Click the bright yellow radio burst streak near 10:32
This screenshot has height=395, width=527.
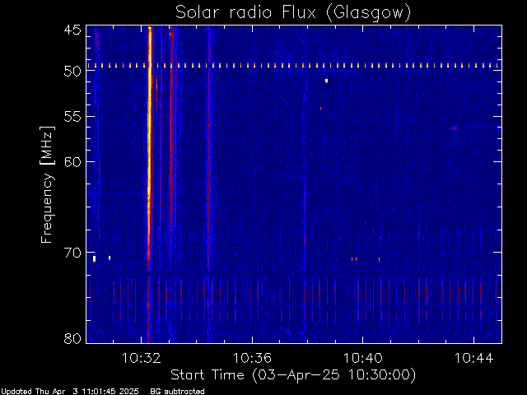tap(149, 148)
